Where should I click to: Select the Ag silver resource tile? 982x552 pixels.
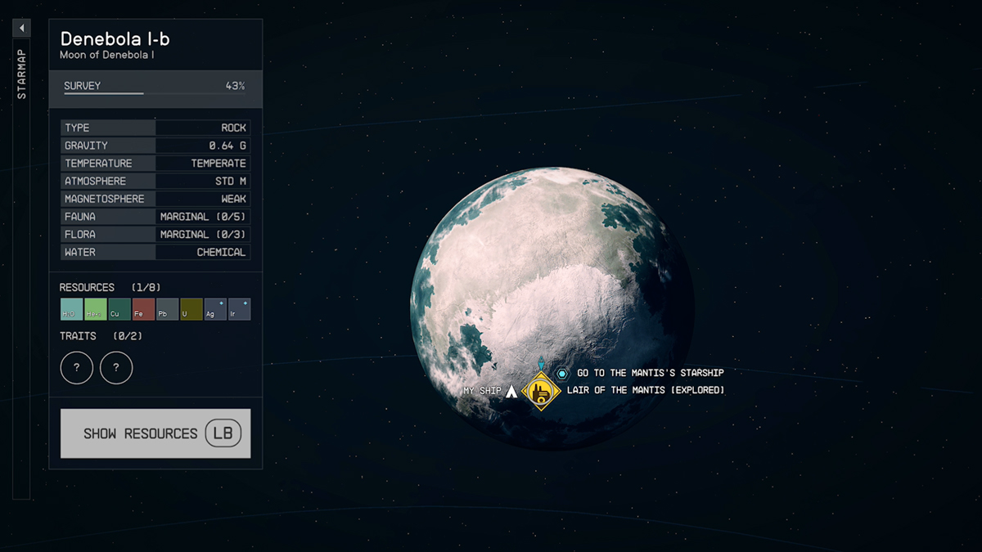(x=215, y=309)
